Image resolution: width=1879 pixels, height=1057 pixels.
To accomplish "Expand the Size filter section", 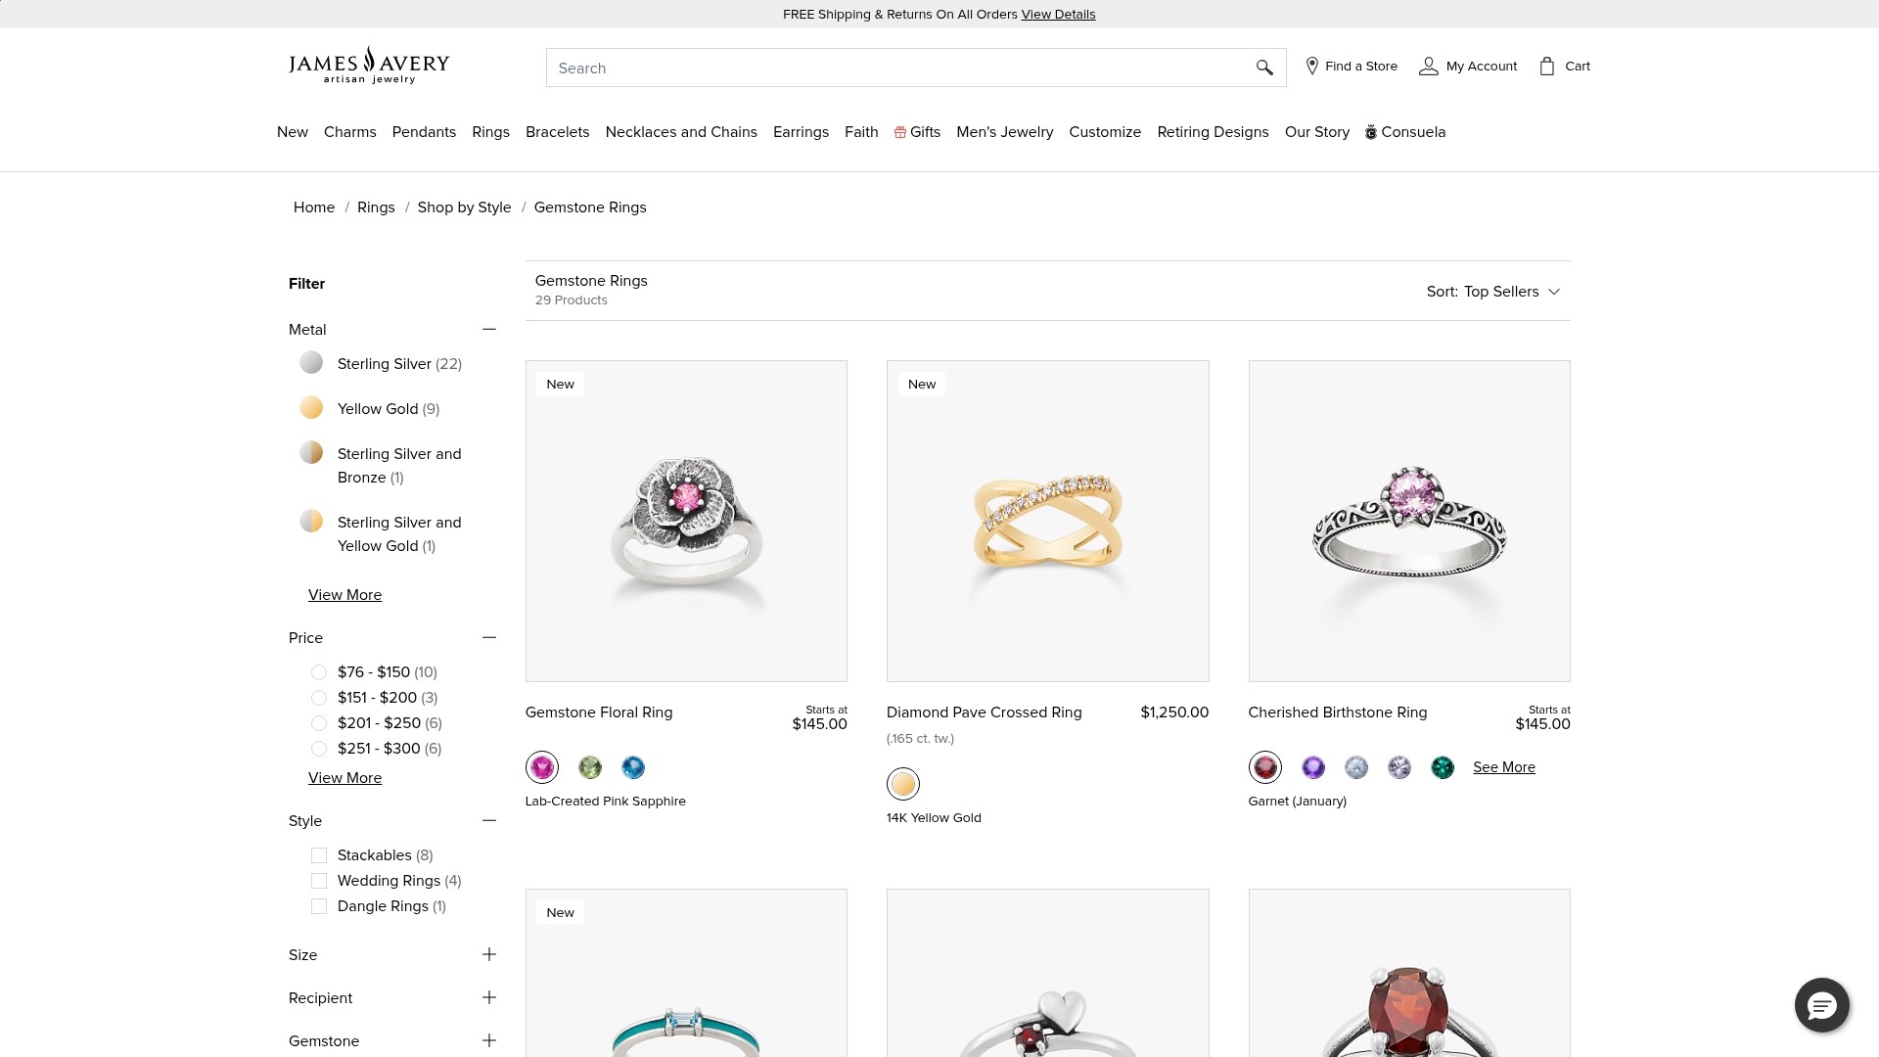I will tap(489, 955).
